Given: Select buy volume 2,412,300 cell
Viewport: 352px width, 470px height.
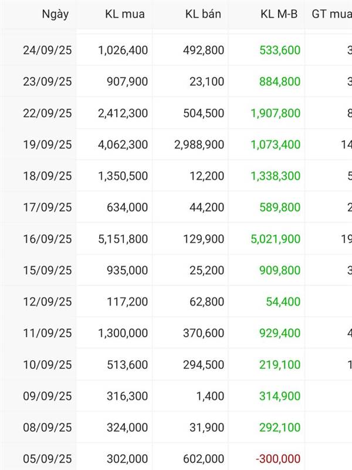Looking at the screenshot, I should click(x=123, y=113).
